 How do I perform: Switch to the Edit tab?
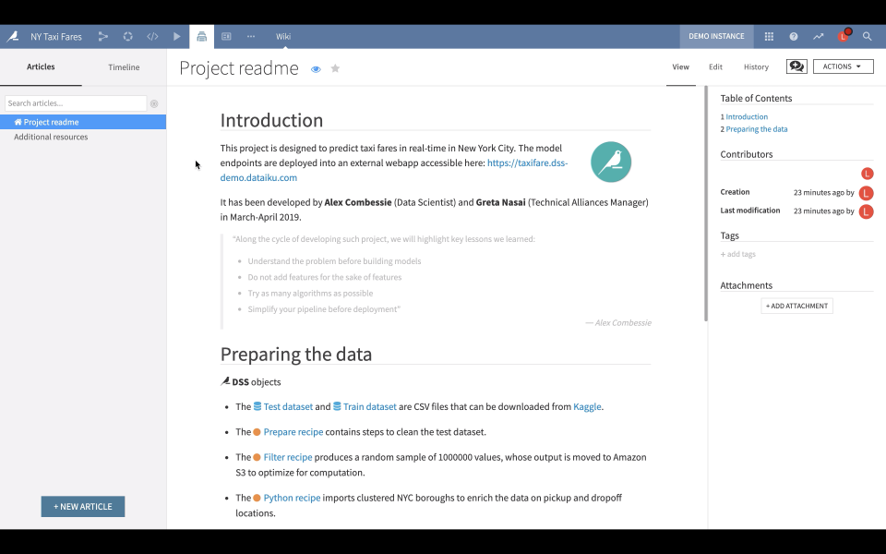pyautogui.click(x=715, y=66)
